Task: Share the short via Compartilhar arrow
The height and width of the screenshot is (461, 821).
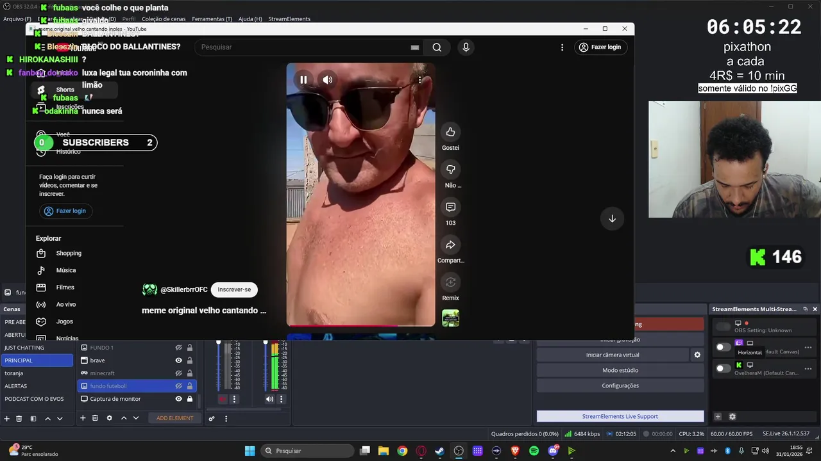Action: tap(450, 245)
